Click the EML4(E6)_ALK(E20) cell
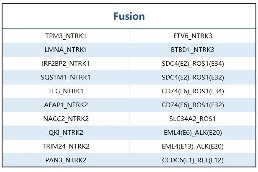The width and height of the screenshot is (258, 172). 193,133
